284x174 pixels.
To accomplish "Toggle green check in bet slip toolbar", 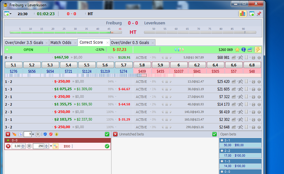I will pyautogui.click(x=107, y=134).
